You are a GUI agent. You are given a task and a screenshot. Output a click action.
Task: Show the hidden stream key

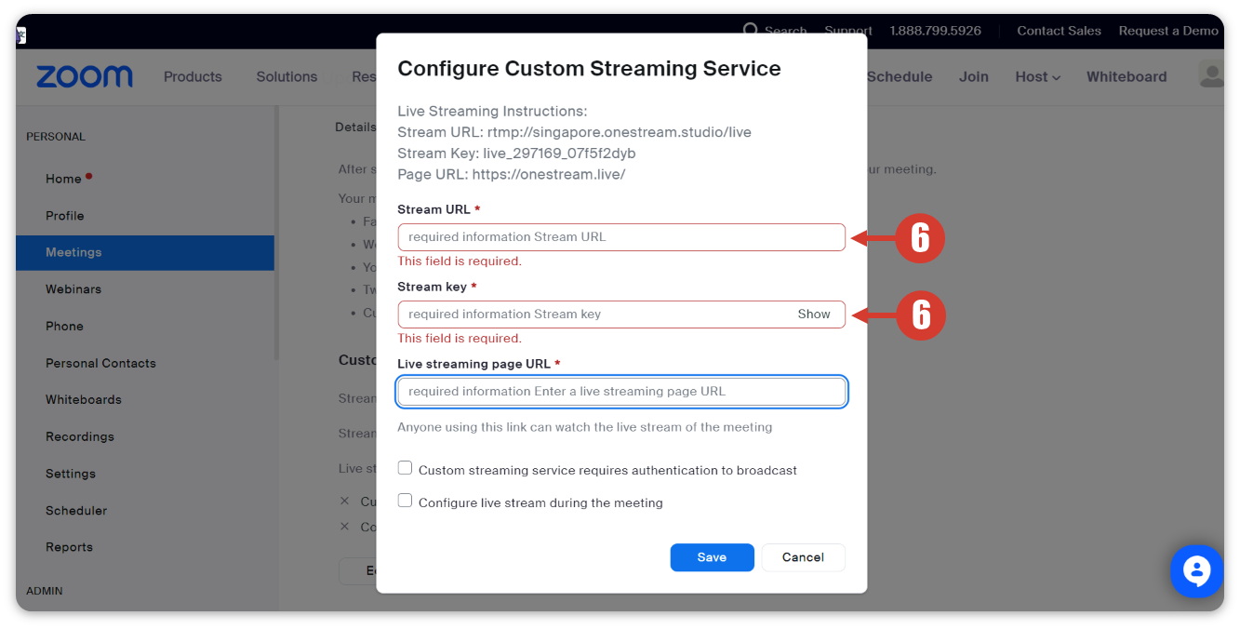point(813,314)
